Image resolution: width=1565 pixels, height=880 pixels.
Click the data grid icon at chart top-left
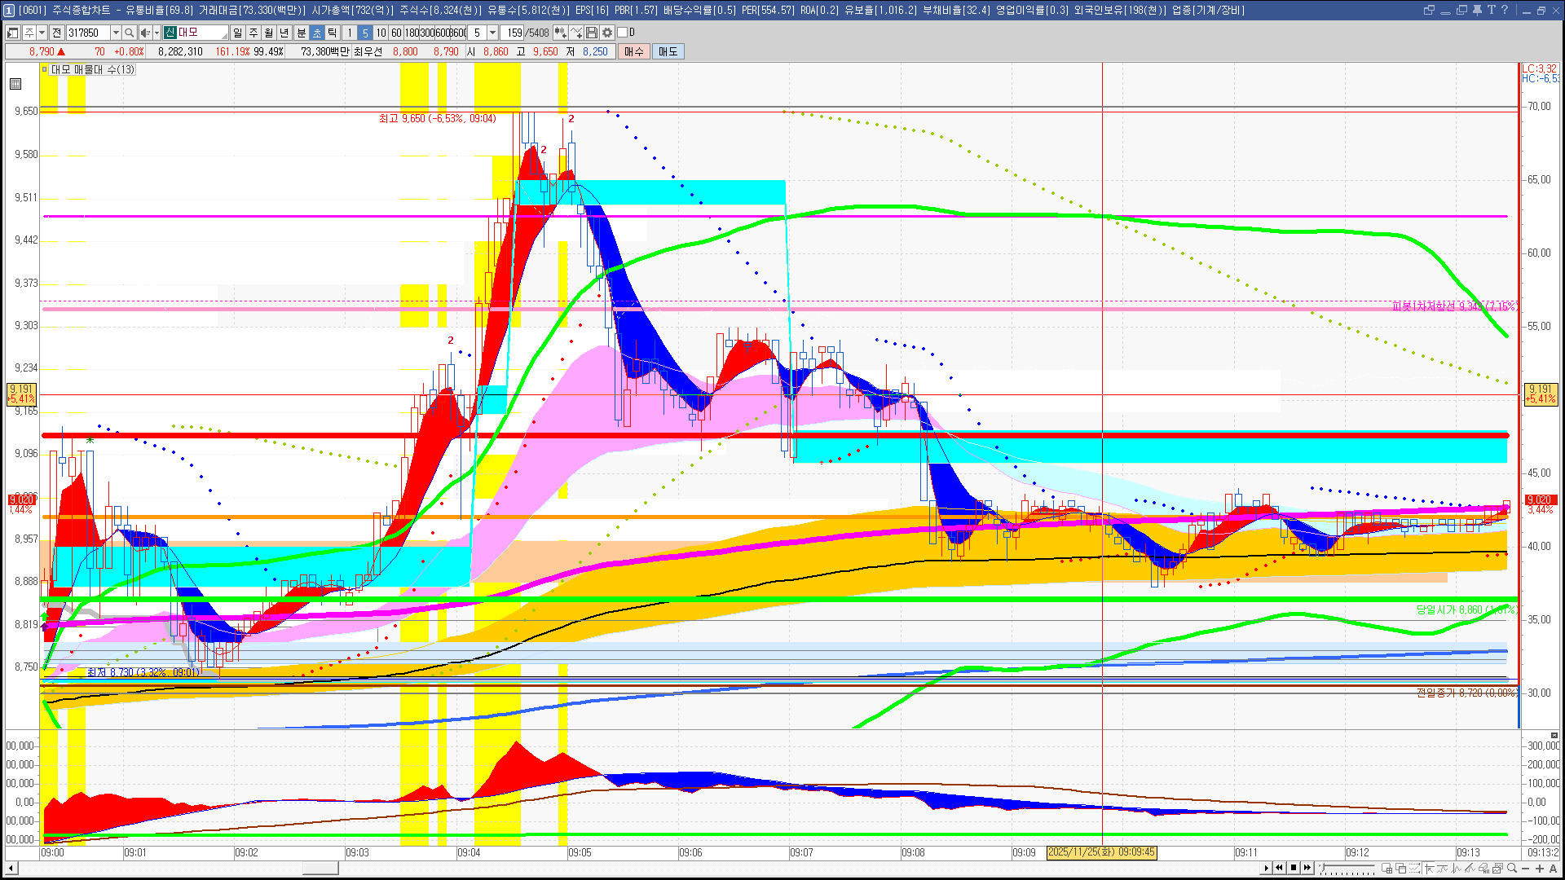point(15,84)
